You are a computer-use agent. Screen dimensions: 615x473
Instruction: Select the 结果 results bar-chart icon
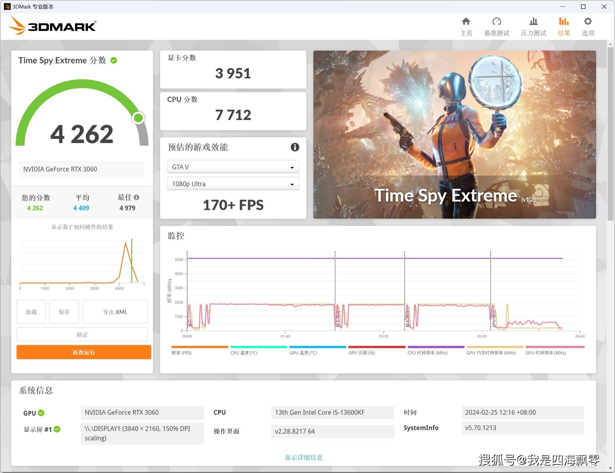564,26
